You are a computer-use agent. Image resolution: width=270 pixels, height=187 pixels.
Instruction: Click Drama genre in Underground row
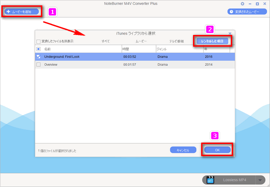point(162,57)
